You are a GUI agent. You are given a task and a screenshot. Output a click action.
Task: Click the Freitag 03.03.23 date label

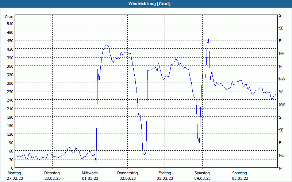point(165,176)
